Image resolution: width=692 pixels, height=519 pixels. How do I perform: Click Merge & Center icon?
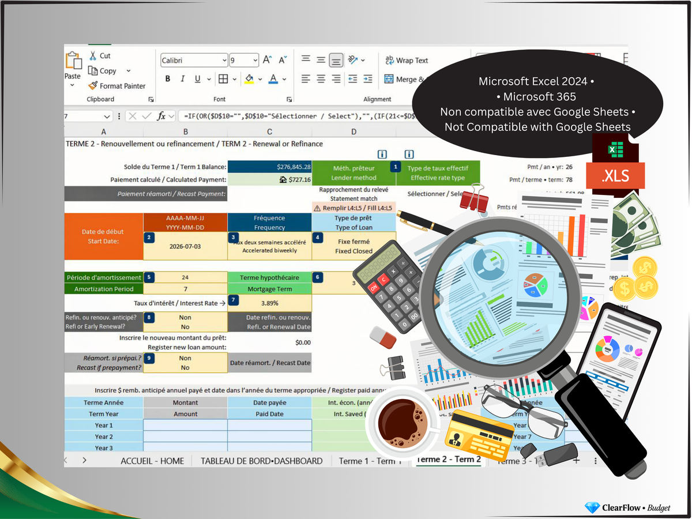click(389, 79)
